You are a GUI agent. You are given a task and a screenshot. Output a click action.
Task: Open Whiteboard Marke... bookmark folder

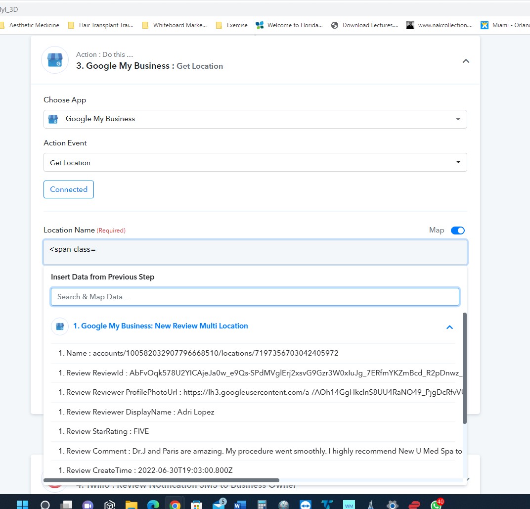(x=175, y=25)
